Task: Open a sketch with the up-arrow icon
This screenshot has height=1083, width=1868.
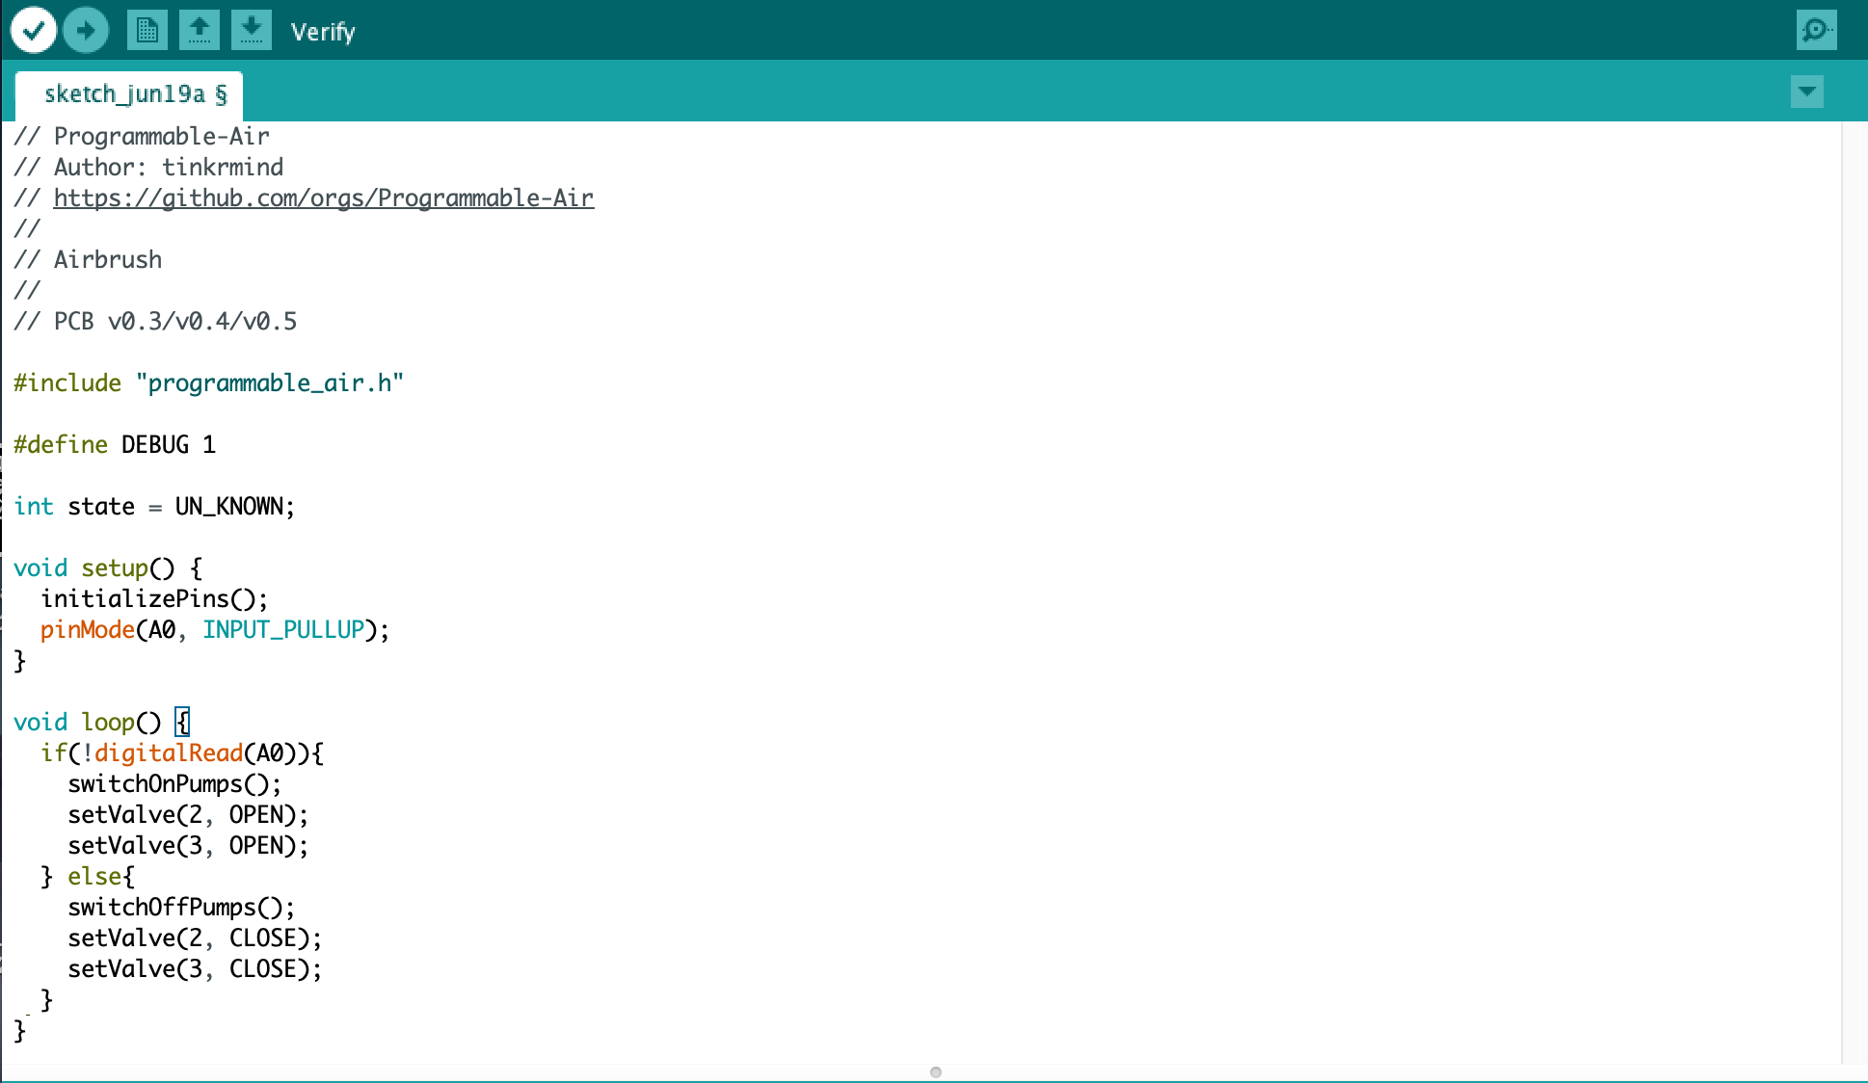Action: 200,30
